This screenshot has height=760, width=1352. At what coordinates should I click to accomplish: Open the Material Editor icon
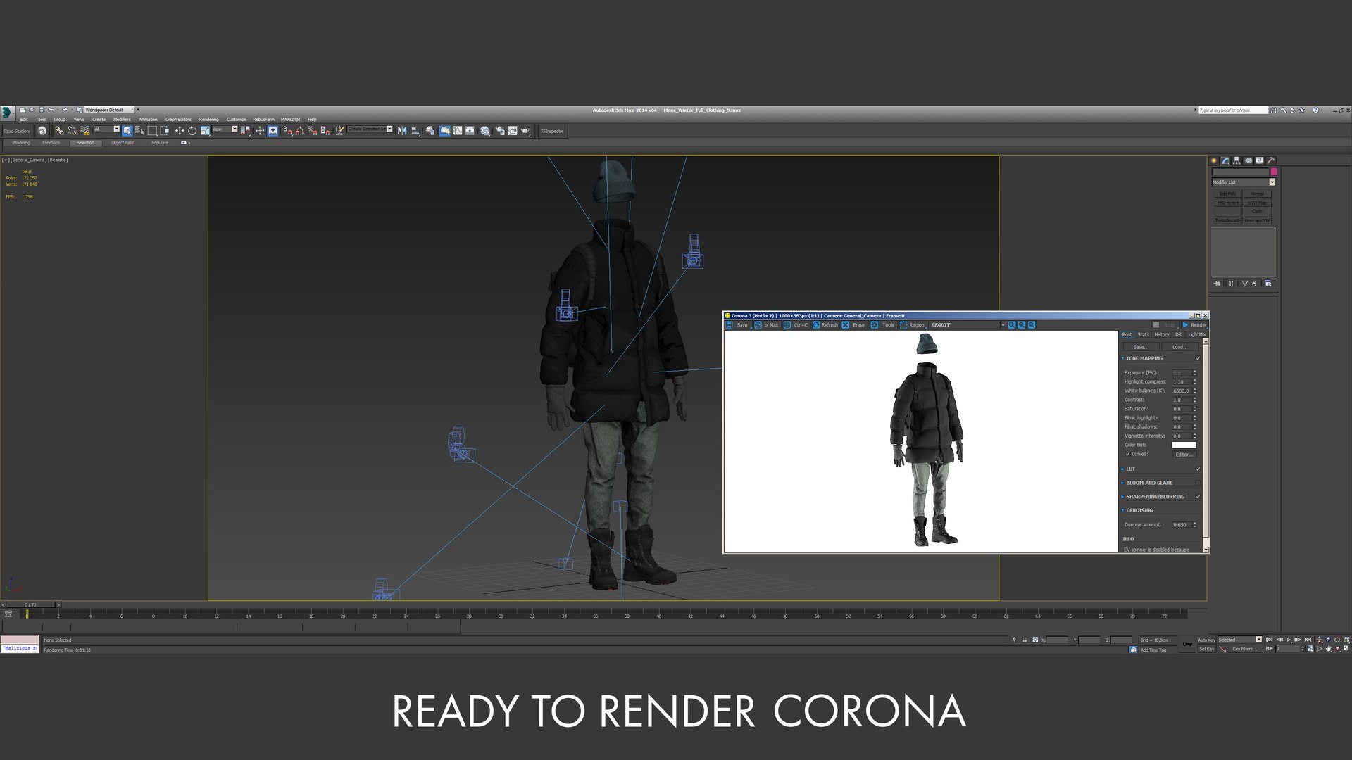(x=485, y=131)
